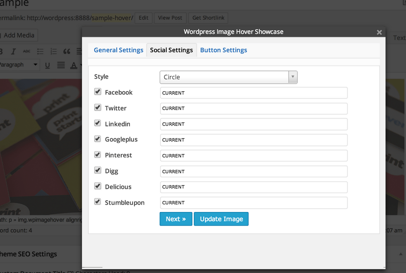
Task: Apply underline formatting
Action: point(48,65)
